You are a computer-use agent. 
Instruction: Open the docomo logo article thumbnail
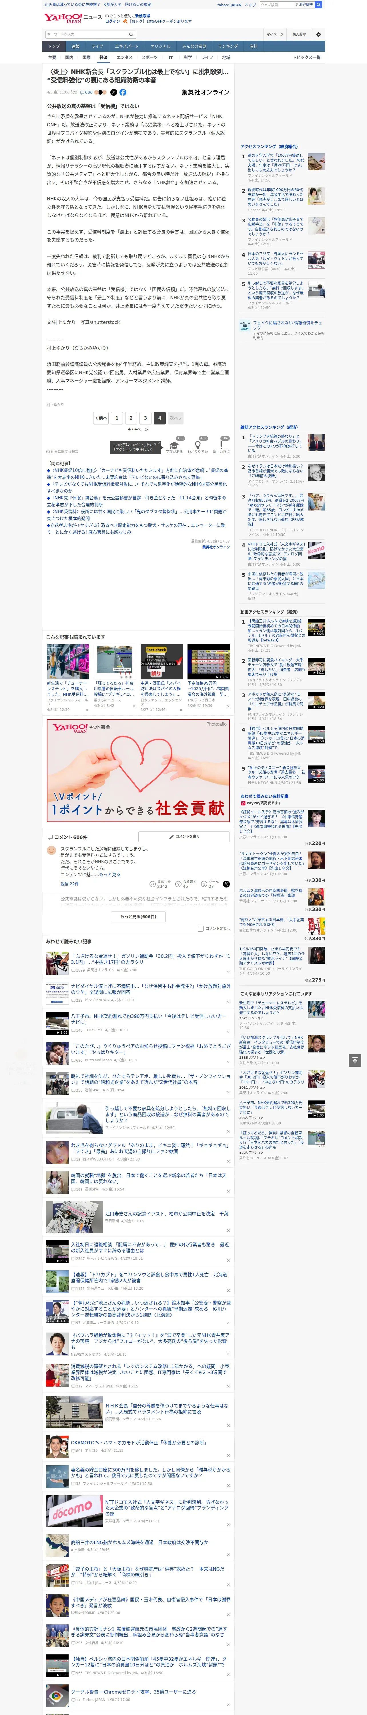click(74, 1511)
